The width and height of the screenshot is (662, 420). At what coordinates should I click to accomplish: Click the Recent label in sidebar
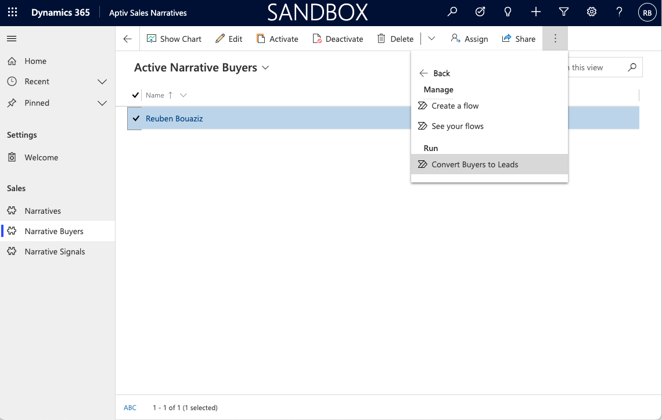[37, 81]
